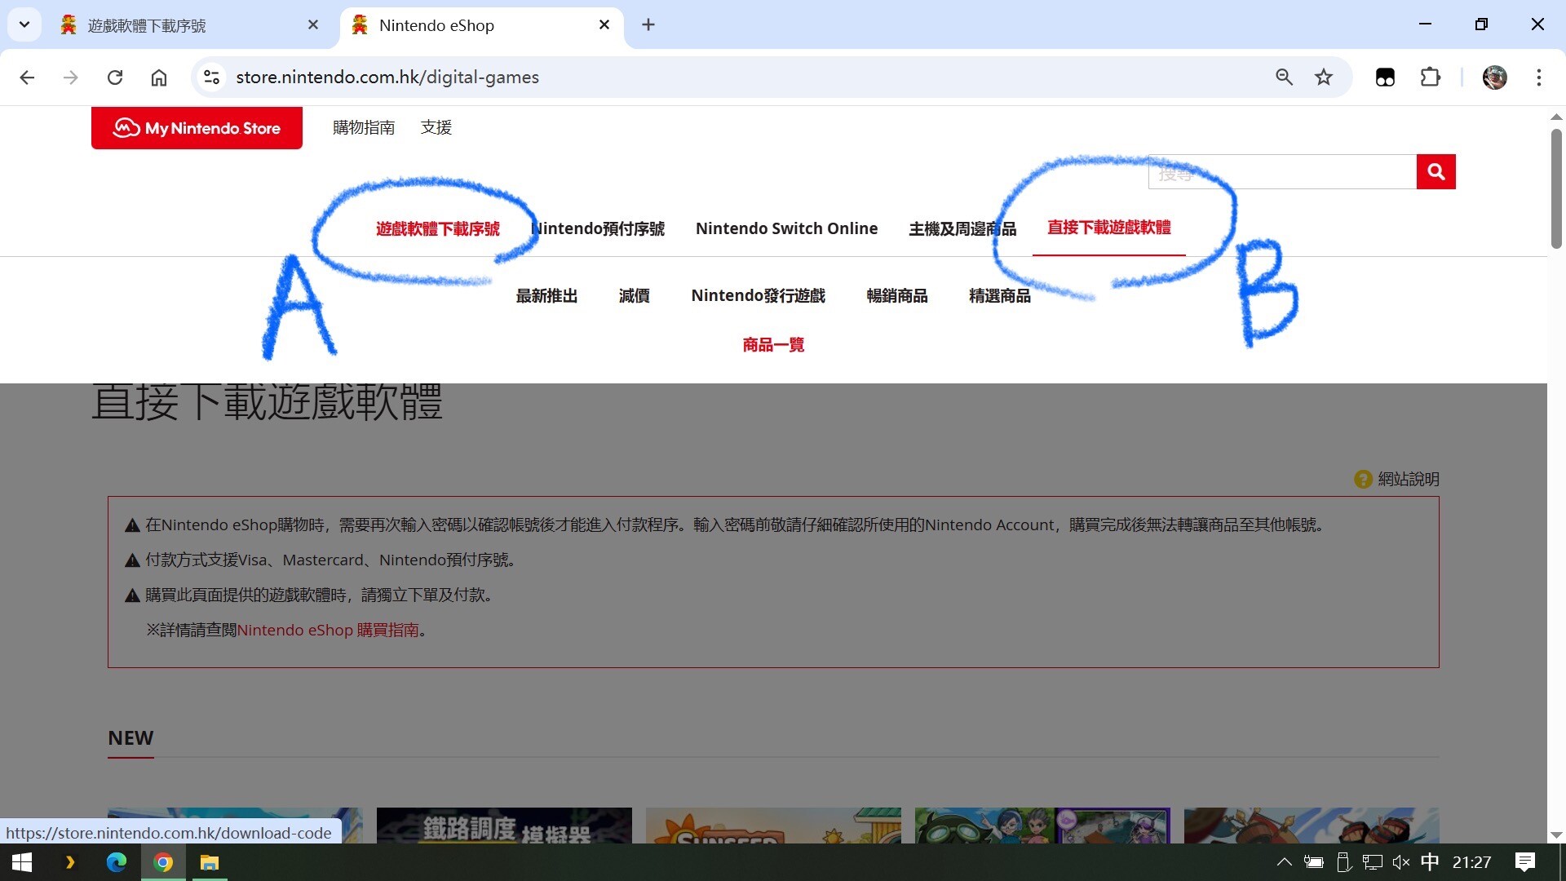Click the taskbar clock showing 21:27
Viewport: 1566px width, 881px height.
1471,862
